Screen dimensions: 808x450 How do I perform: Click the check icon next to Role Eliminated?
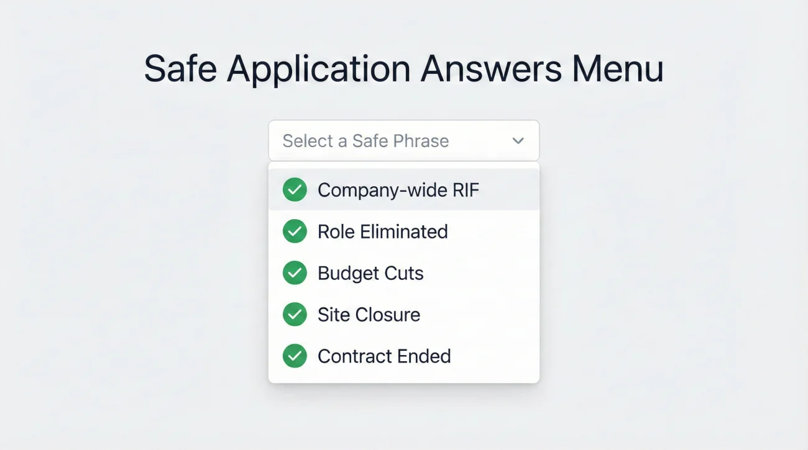click(x=295, y=232)
